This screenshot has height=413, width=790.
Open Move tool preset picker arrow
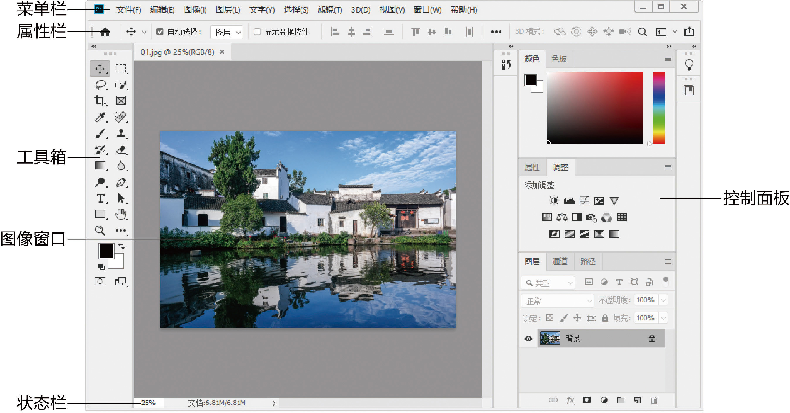144,32
